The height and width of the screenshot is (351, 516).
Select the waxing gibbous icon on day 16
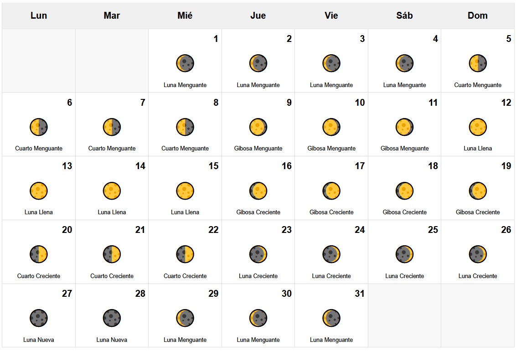point(258,191)
